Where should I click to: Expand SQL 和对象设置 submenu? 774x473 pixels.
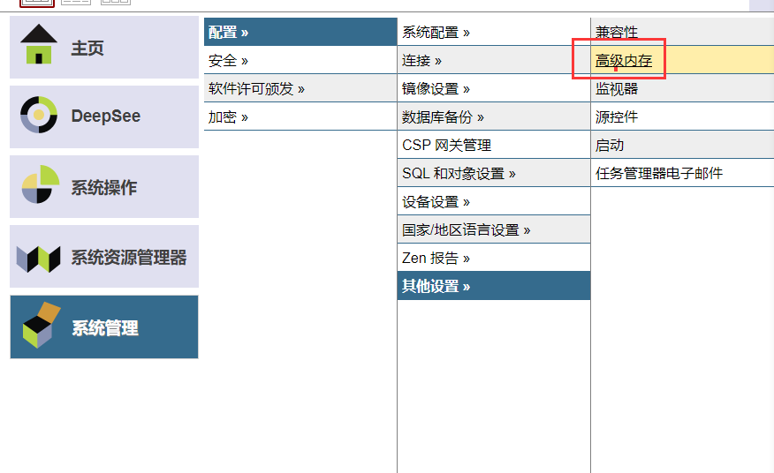click(494, 173)
